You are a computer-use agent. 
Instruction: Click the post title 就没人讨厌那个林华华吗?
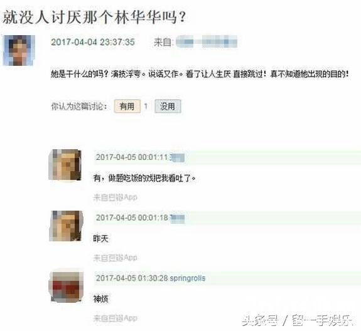coord(94,17)
